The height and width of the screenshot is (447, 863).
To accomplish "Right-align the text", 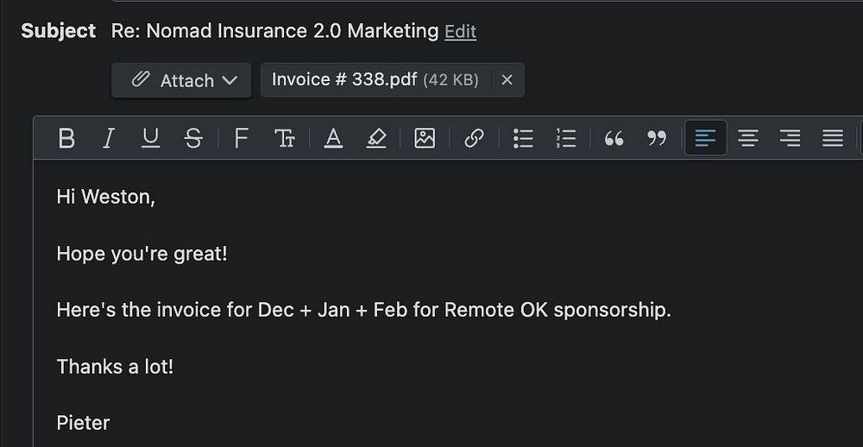I will point(790,138).
